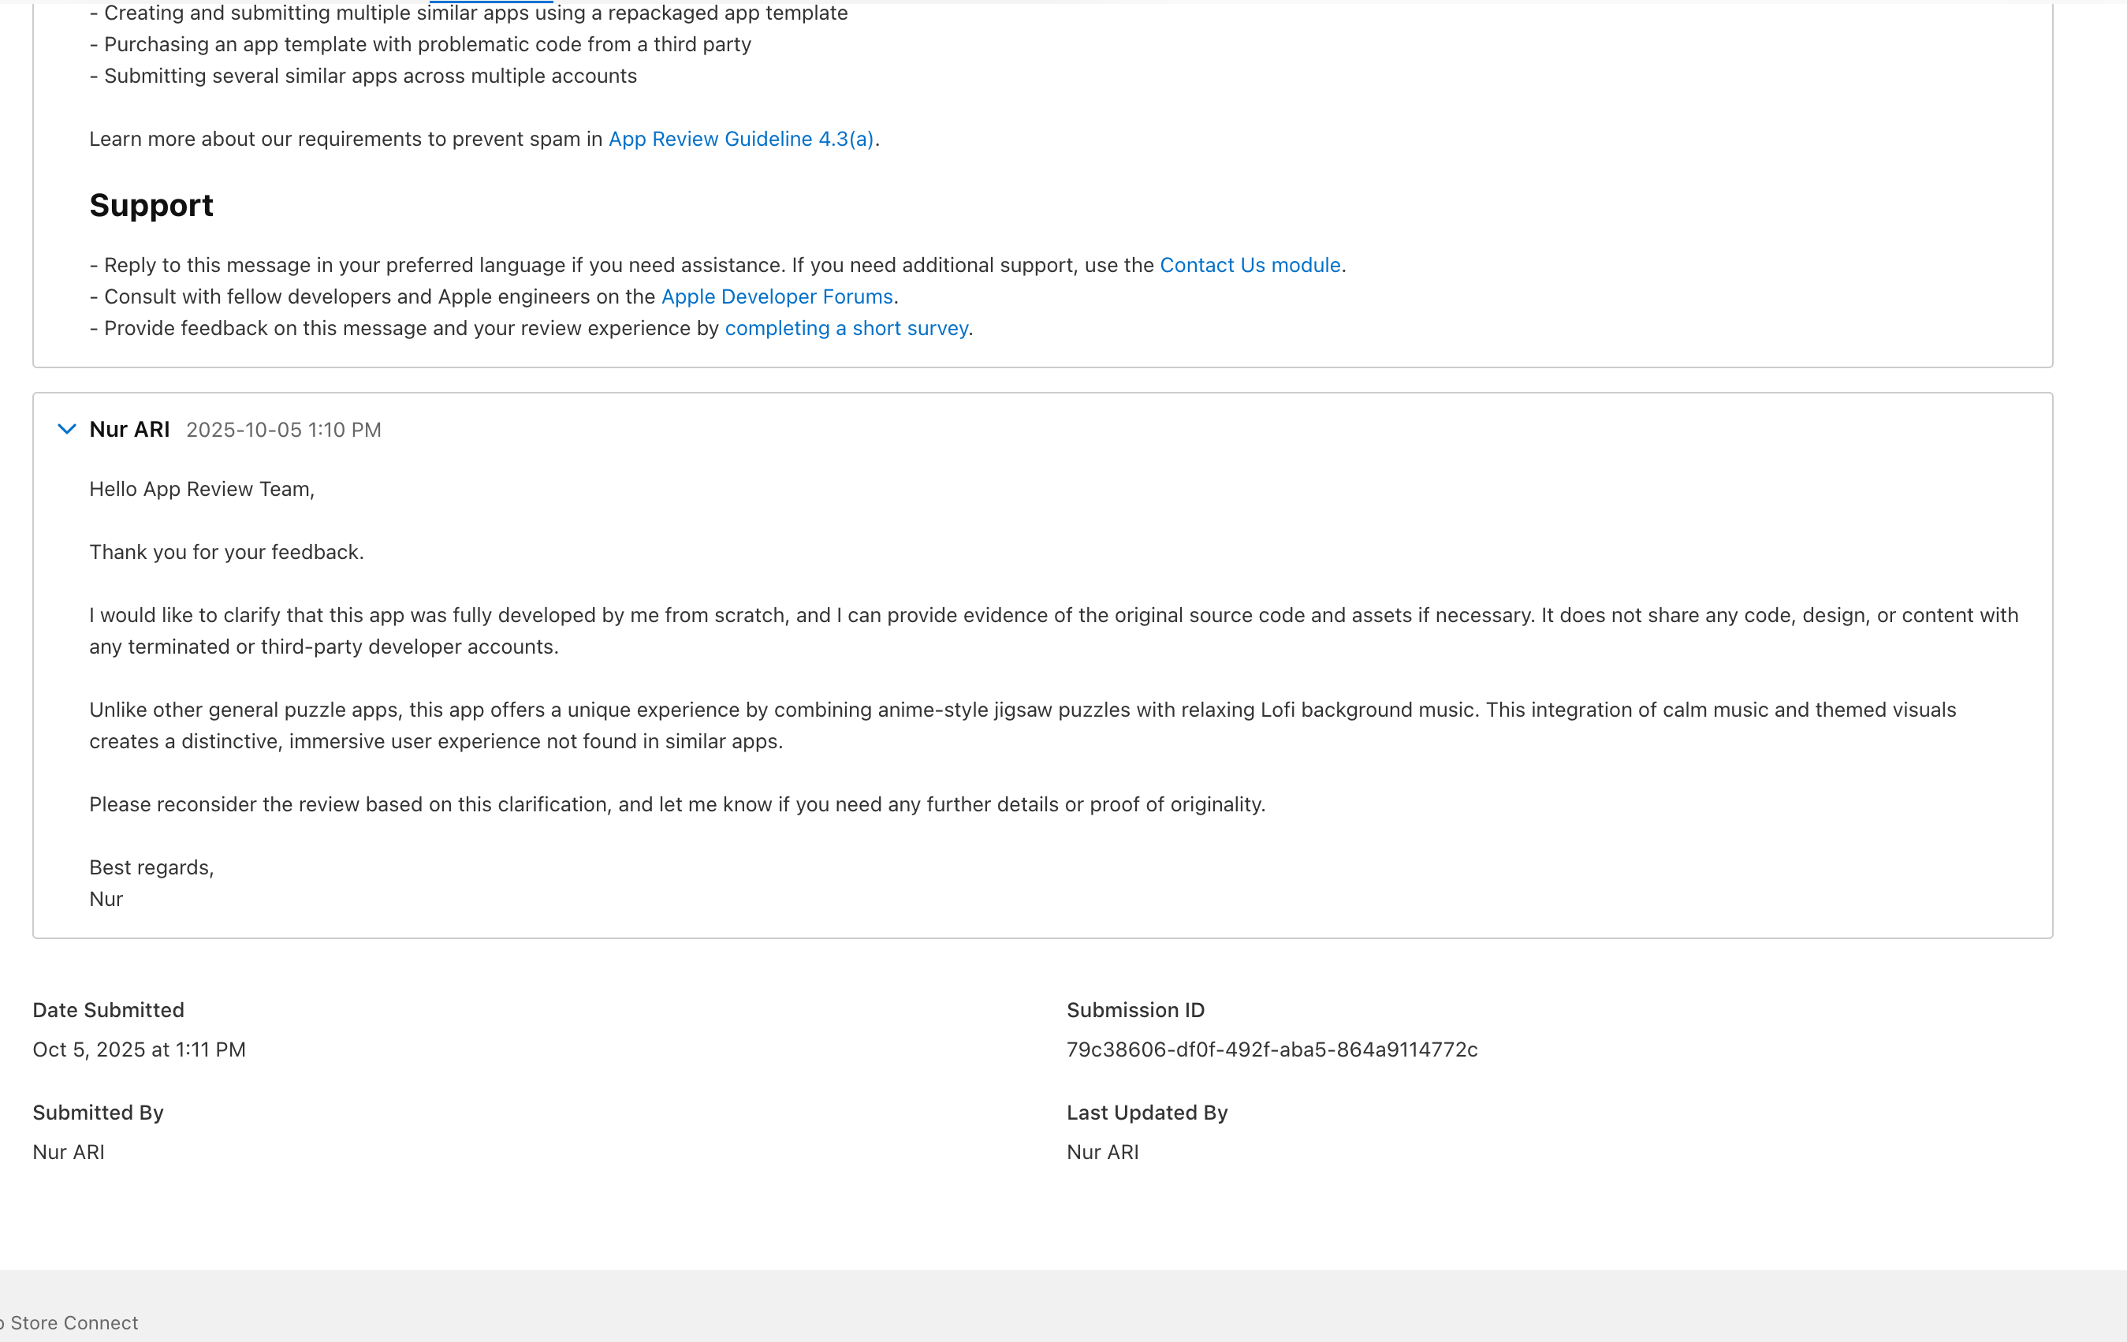This screenshot has width=2127, height=1342.
Task: Click the Nur ARI sender name in message header
Action: (x=129, y=430)
